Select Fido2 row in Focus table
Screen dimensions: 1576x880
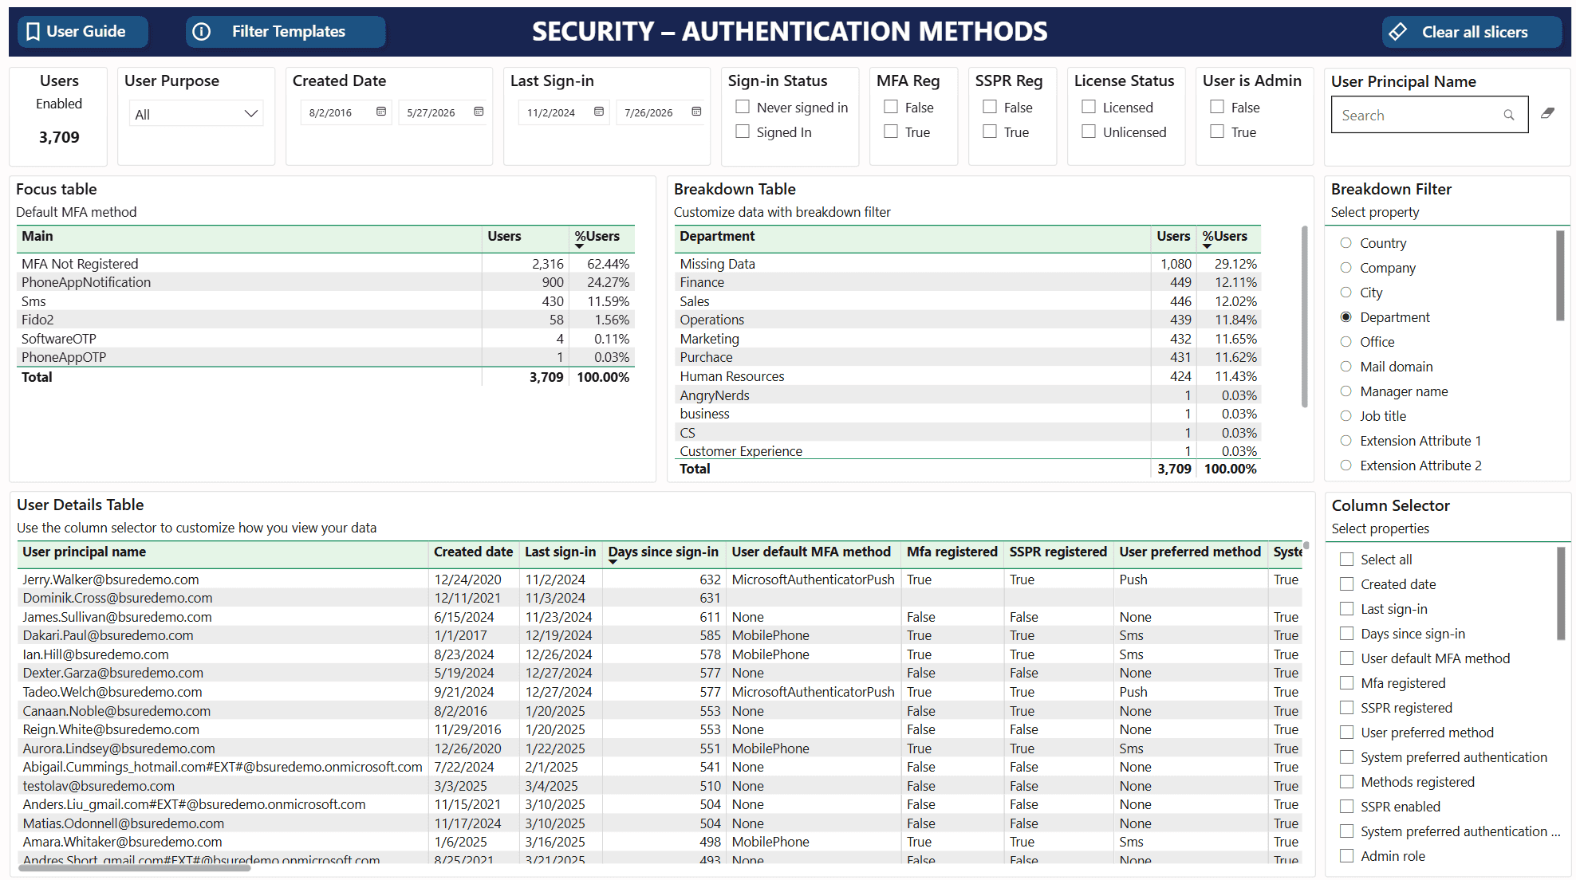click(x=325, y=320)
